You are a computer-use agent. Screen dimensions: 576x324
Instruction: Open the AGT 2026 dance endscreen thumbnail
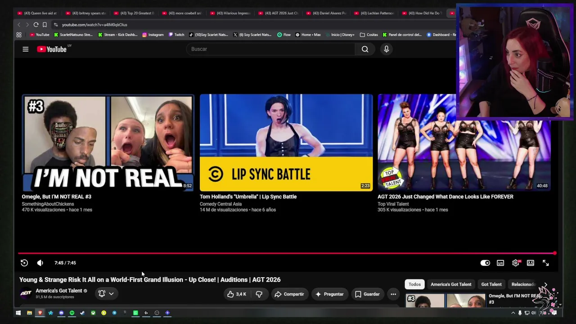(464, 143)
